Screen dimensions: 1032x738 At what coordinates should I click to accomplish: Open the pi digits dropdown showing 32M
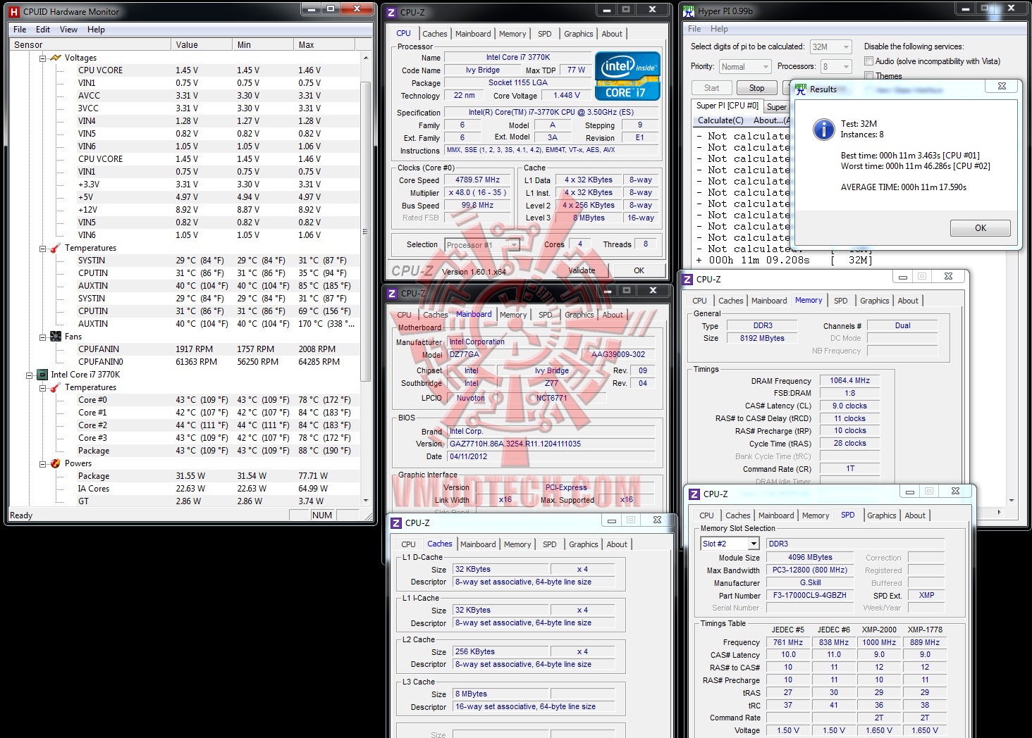tap(830, 47)
